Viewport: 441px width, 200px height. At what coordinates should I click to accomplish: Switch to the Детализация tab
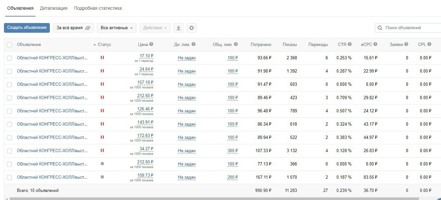[53, 8]
